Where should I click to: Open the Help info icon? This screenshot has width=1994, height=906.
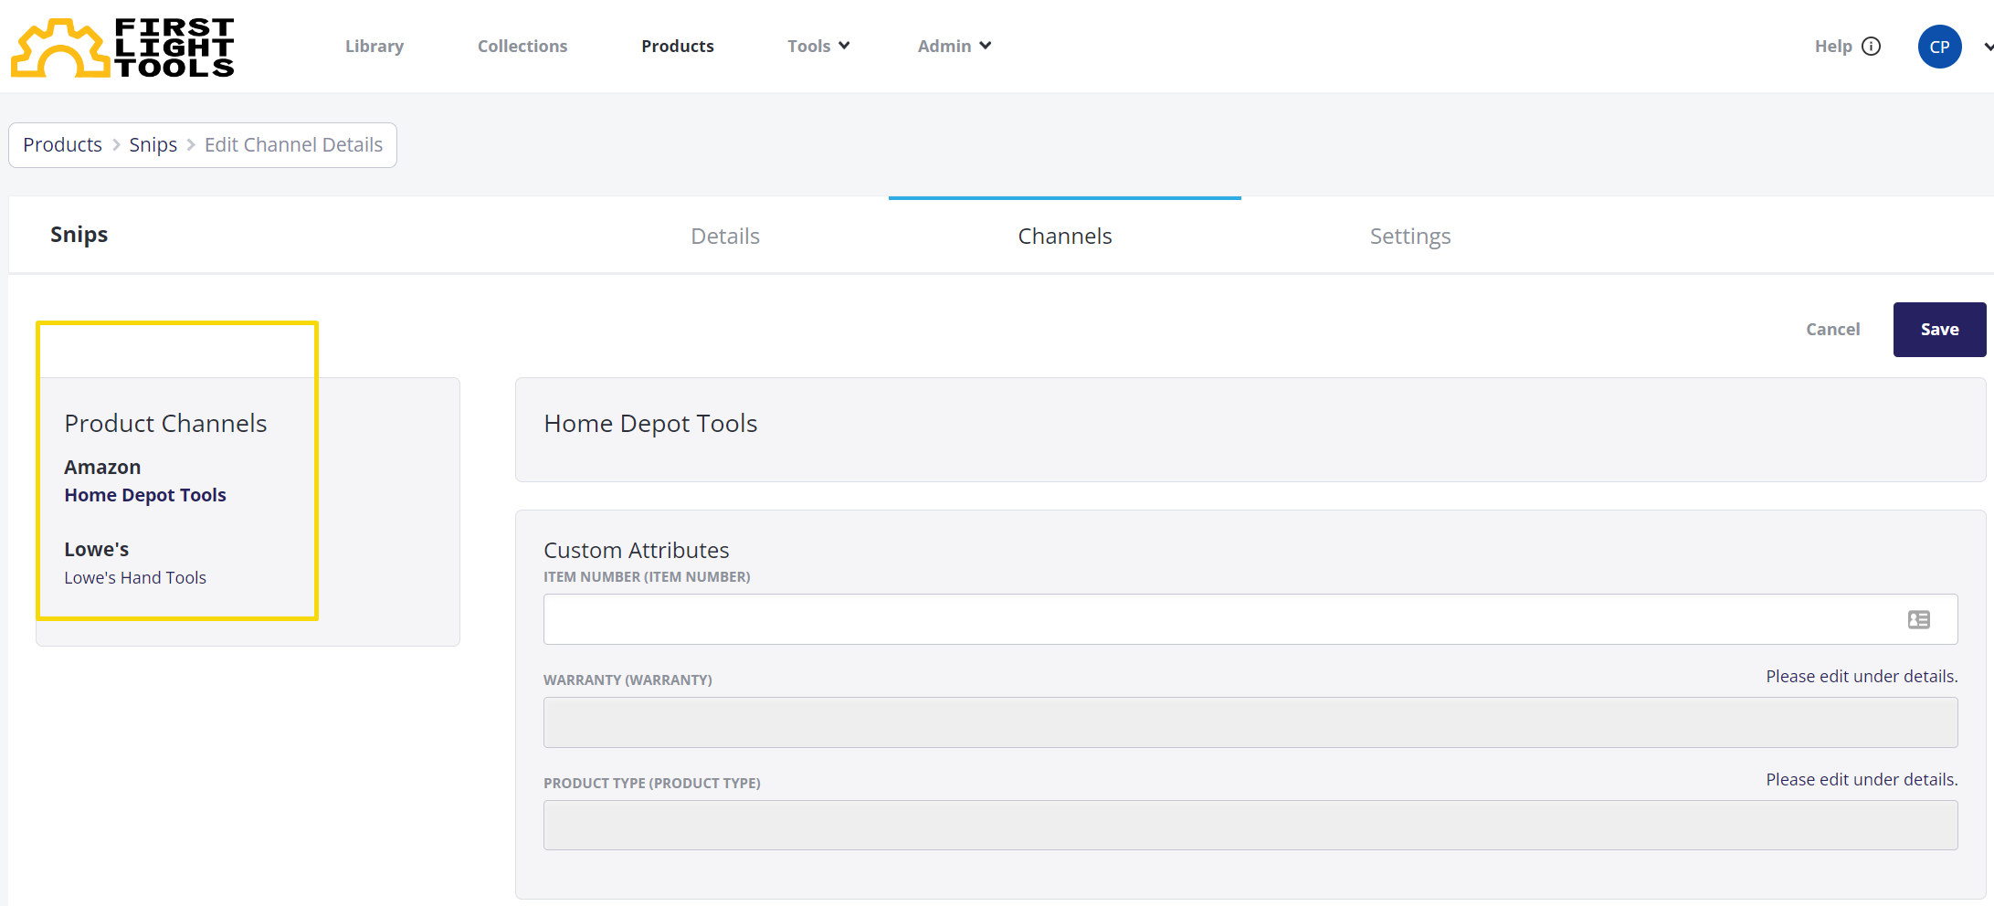[1871, 47]
